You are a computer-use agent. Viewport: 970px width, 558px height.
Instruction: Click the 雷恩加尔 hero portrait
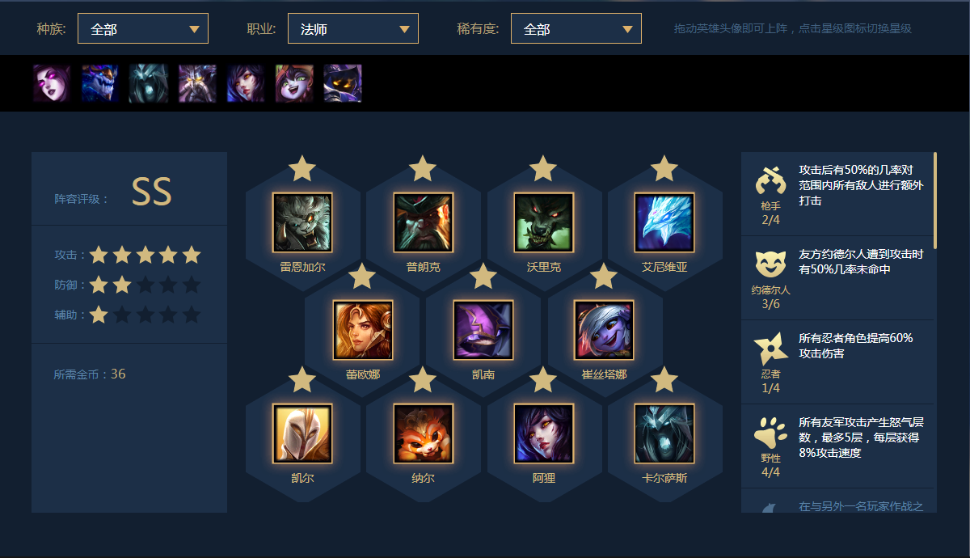click(x=302, y=222)
